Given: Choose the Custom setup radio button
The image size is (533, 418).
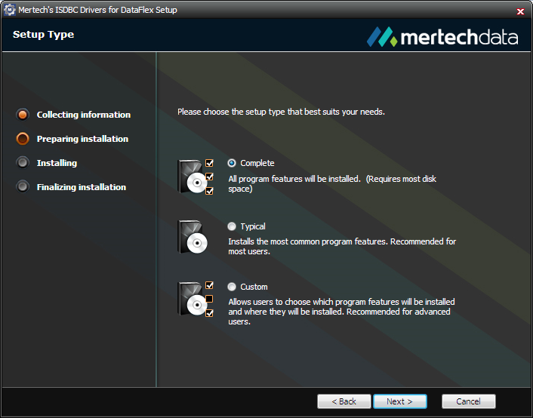Looking at the screenshot, I should coord(232,287).
